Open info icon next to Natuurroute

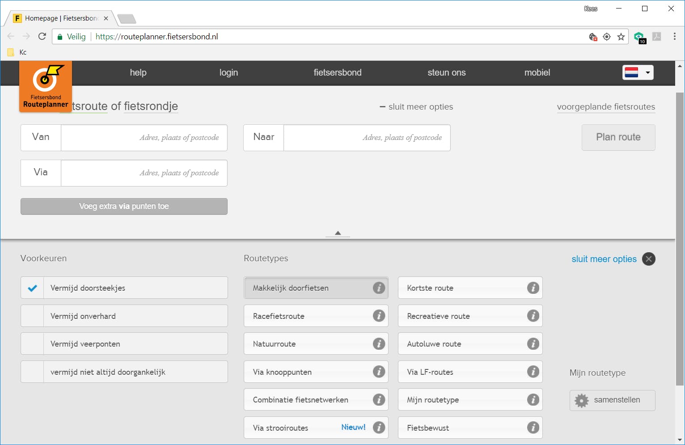[x=379, y=344]
